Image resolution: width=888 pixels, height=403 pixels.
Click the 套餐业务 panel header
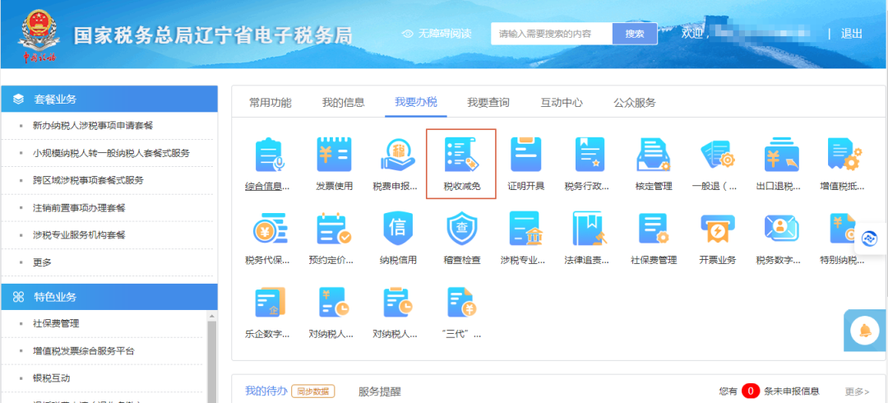tap(109, 99)
